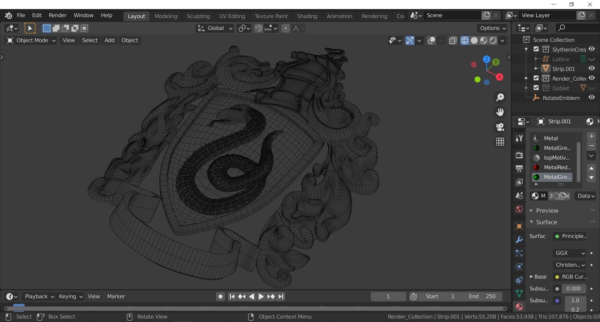Open the Render menu
The image size is (600, 322).
57,15
